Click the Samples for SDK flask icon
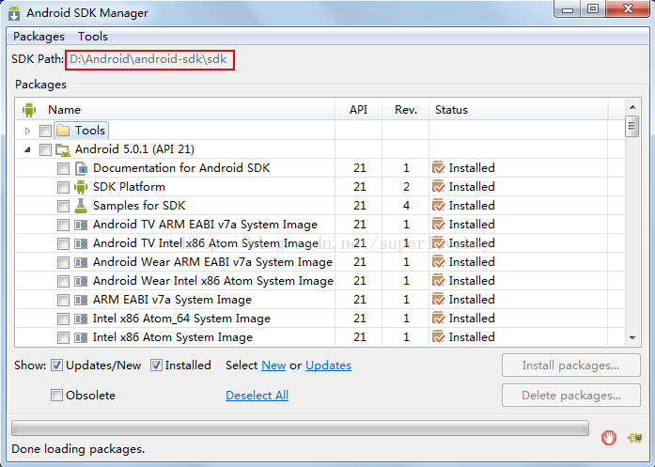This screenshot has height=467, width=655. (81, 206)
